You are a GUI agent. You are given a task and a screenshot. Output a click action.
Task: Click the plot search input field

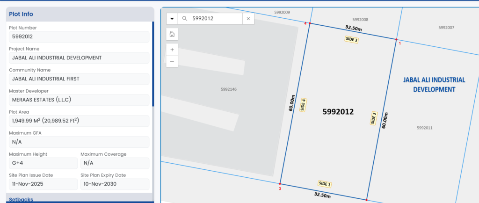[215, 19]
